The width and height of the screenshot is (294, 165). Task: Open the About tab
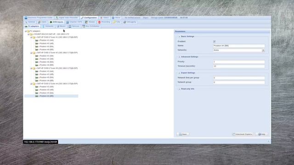[116, 17]
